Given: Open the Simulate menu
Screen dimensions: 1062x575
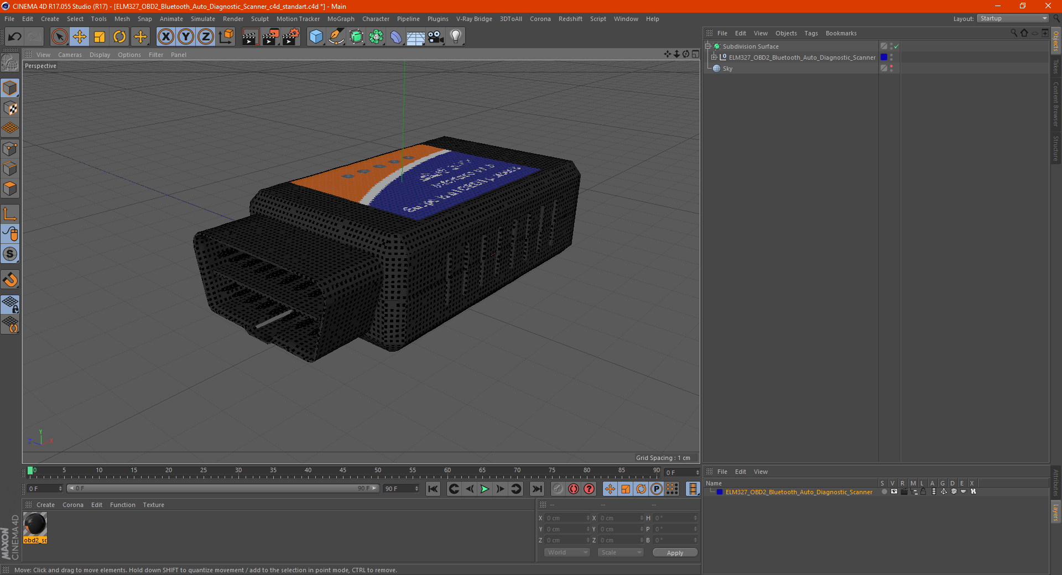Looking at the screenshot, I should tap(203, 19).
